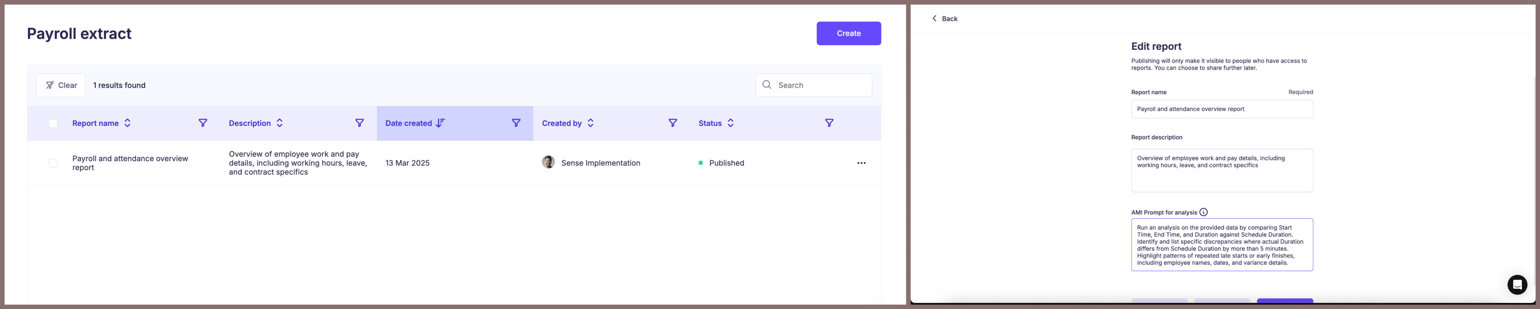This screenshot has width=1540, height=309.
Task: Click the Date created filter funnel icon
Action: [x=516, y=123]
